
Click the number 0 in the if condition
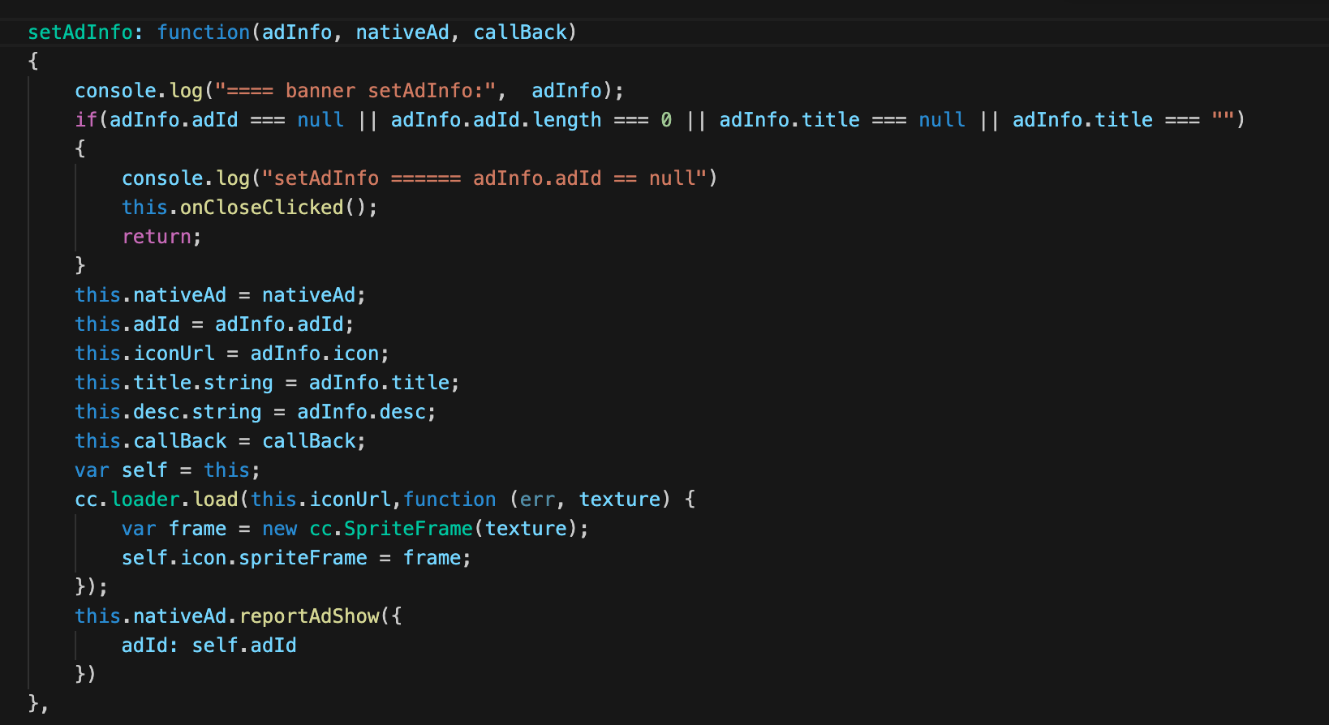666,120
